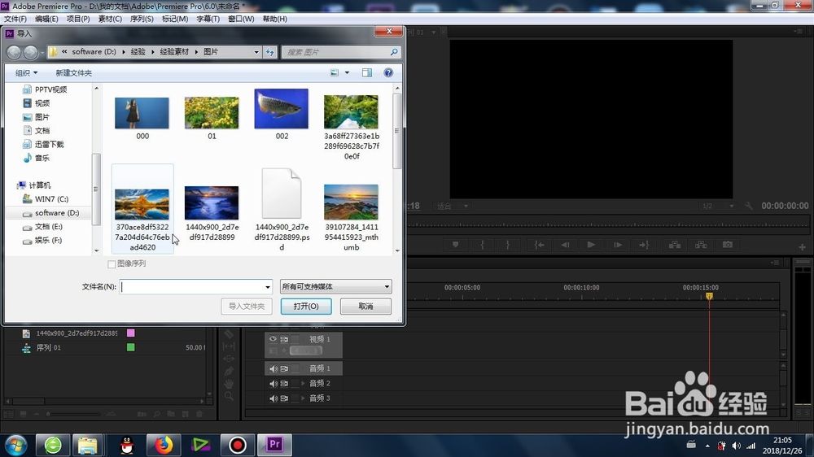
Task: Click the export frame camera icon
Action: pyautogui.click(x=727, y=245)
